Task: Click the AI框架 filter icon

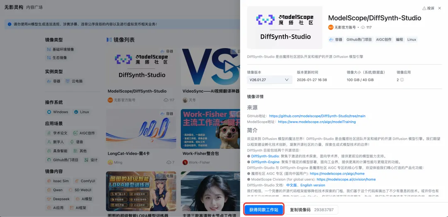Action: coord(72,208)
